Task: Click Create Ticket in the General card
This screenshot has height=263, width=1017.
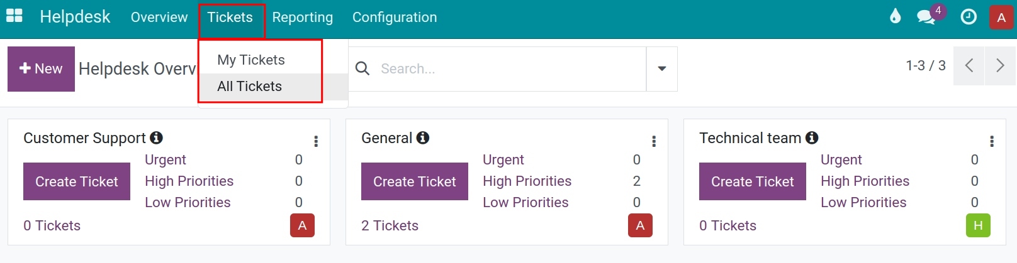Action: point(415,181)
